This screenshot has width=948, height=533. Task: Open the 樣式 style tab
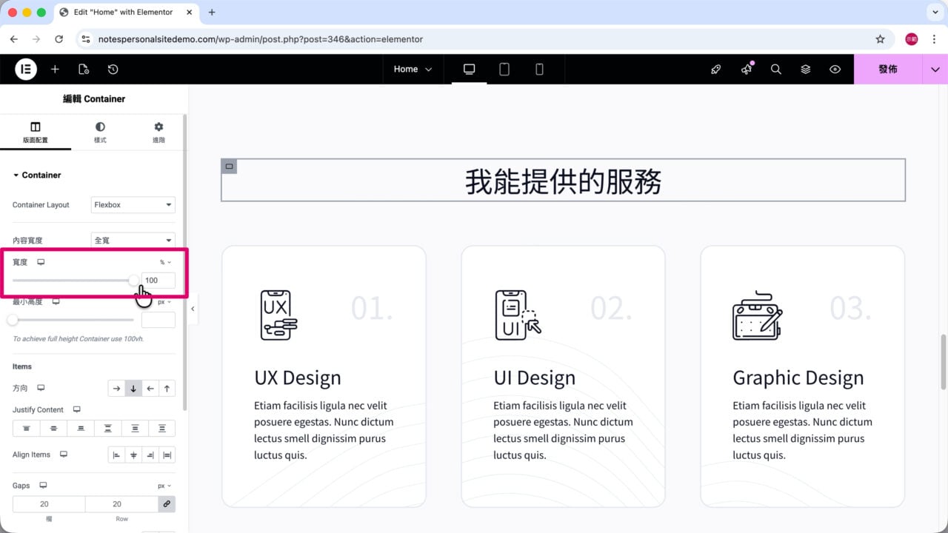point(100,133)
